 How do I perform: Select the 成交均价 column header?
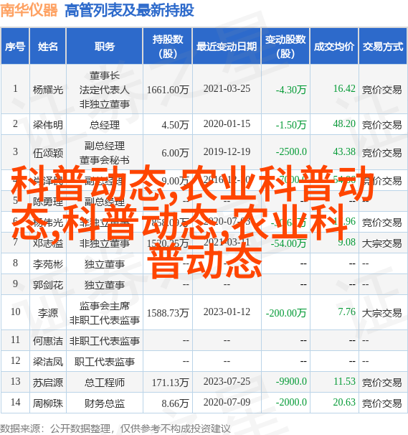click(x=334, y=47)
